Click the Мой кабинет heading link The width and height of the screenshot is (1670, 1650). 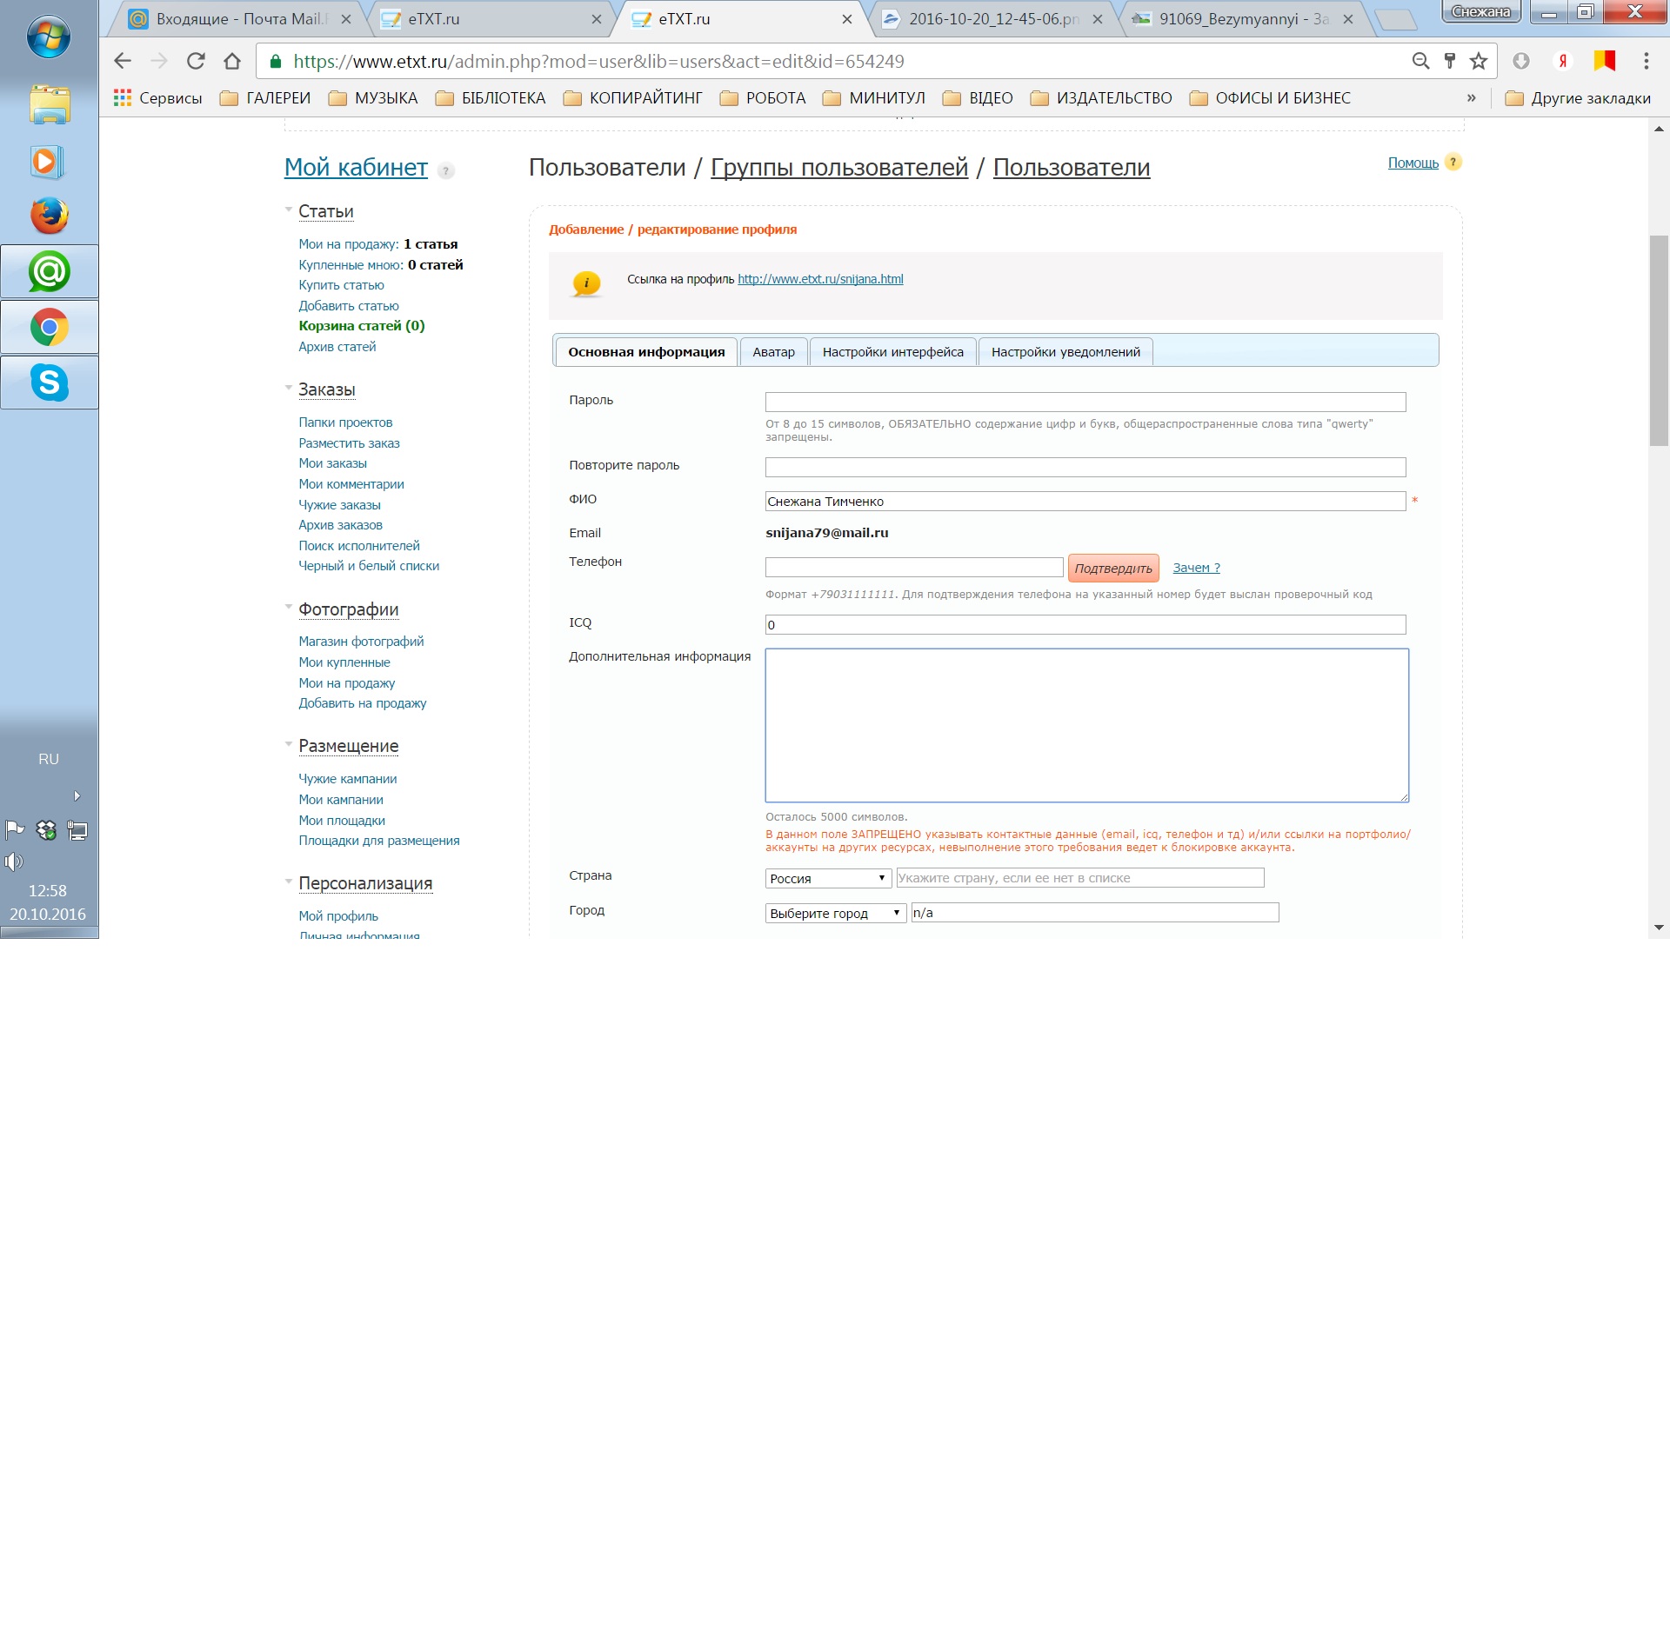tap(356, 167)
